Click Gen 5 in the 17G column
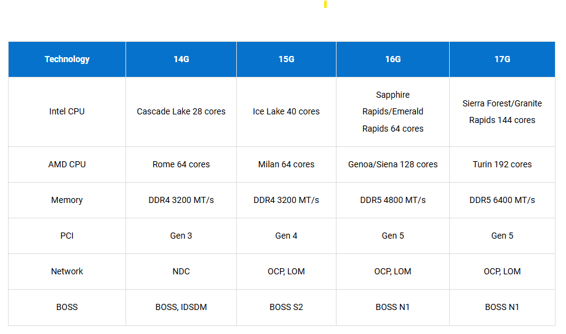 [x=502, y=236]
